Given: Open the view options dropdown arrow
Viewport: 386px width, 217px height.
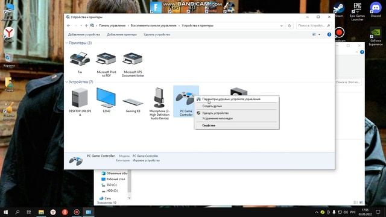Looking at the screenshot, I should coord(319,34).
